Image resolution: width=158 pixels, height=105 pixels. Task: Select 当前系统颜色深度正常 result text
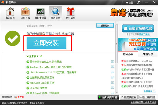[42, 78]
